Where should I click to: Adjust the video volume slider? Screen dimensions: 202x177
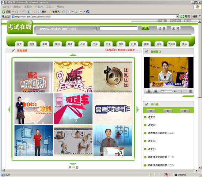tap(182, 91)
